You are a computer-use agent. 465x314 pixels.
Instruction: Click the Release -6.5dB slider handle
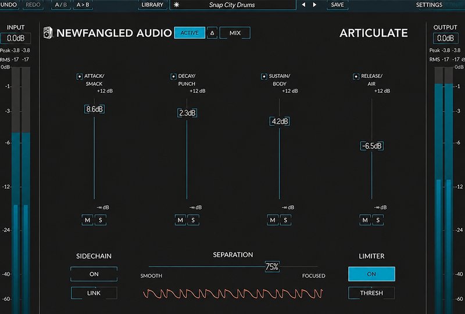tap(372, 146)
